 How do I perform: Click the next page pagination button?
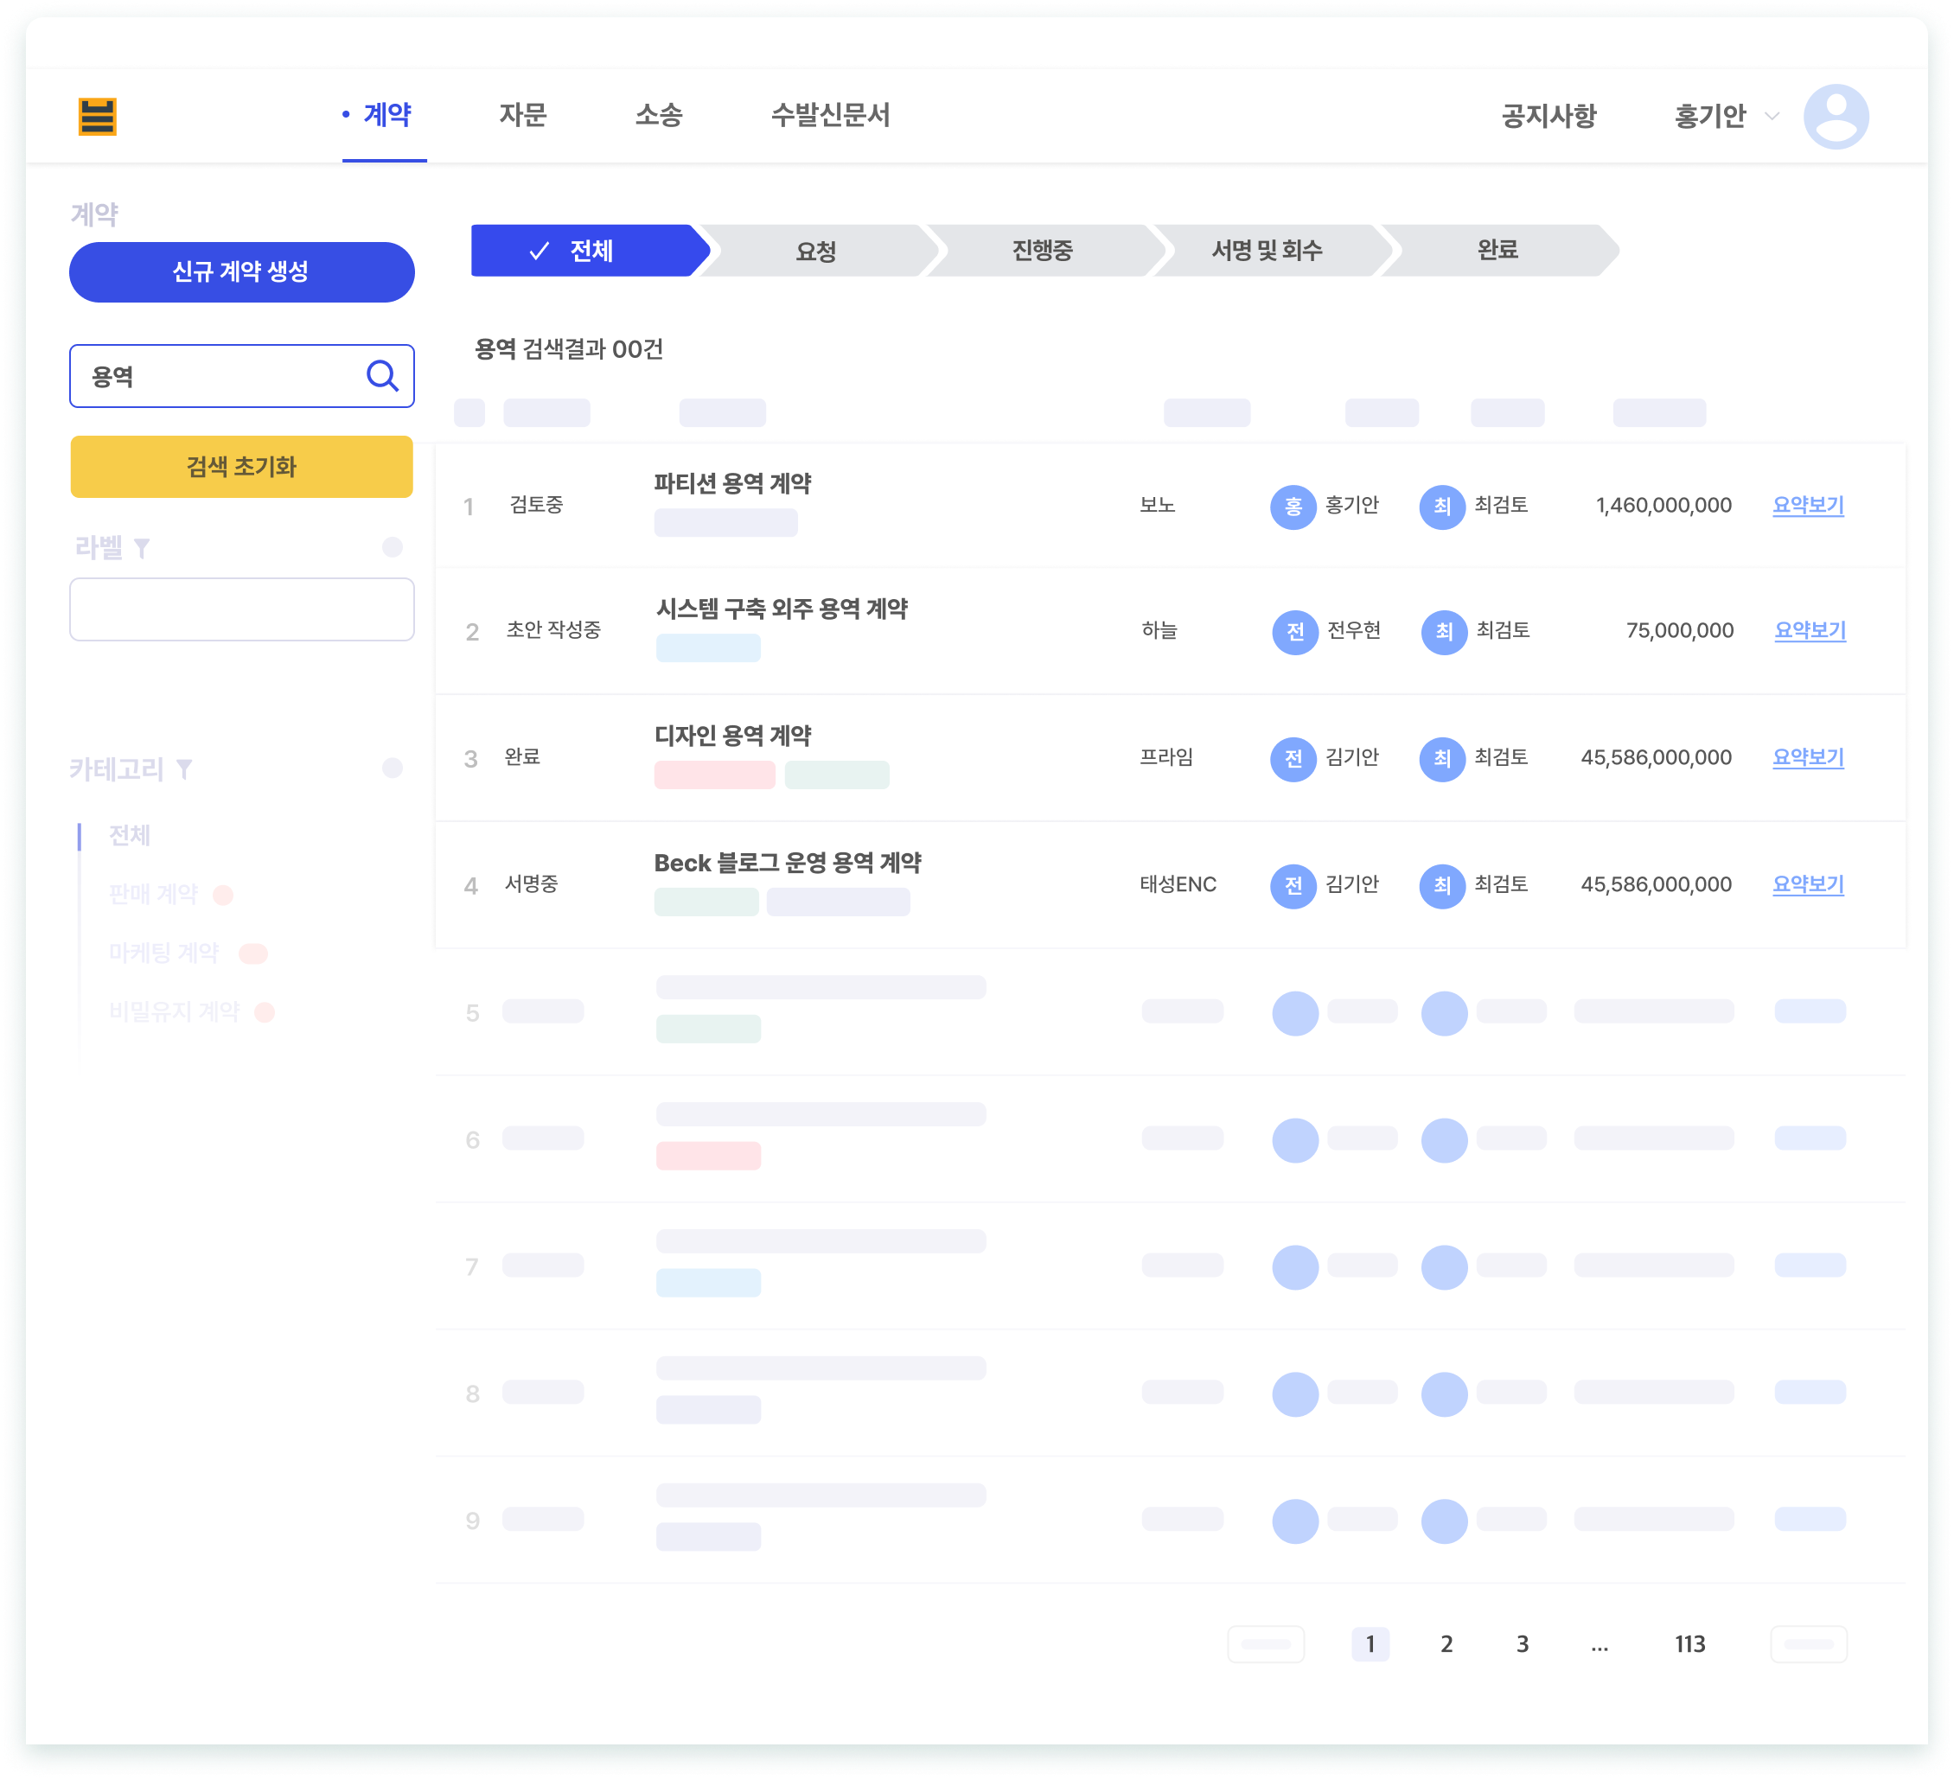1808,1644
